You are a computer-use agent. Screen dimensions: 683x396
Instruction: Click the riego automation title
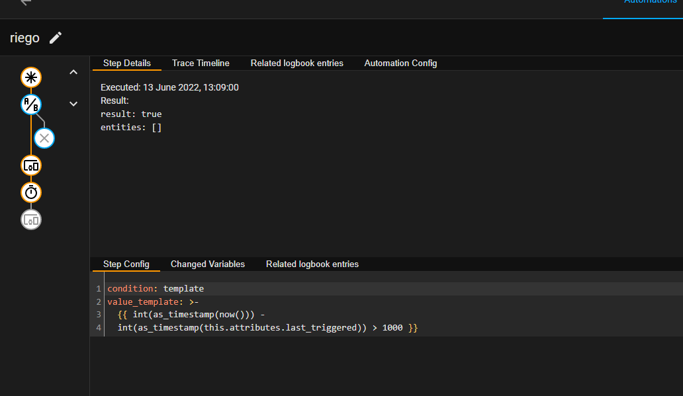tap(24, 38)
